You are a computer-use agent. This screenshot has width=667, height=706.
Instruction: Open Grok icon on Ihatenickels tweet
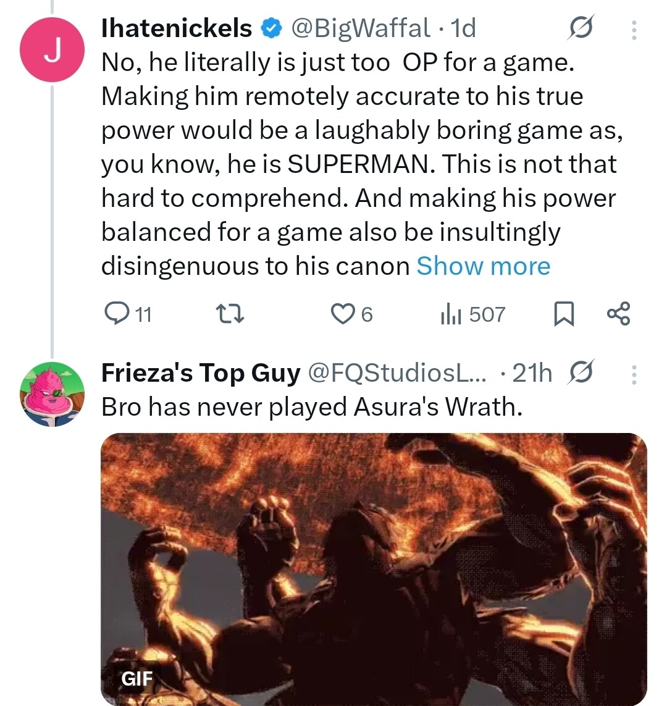point(581,28)
